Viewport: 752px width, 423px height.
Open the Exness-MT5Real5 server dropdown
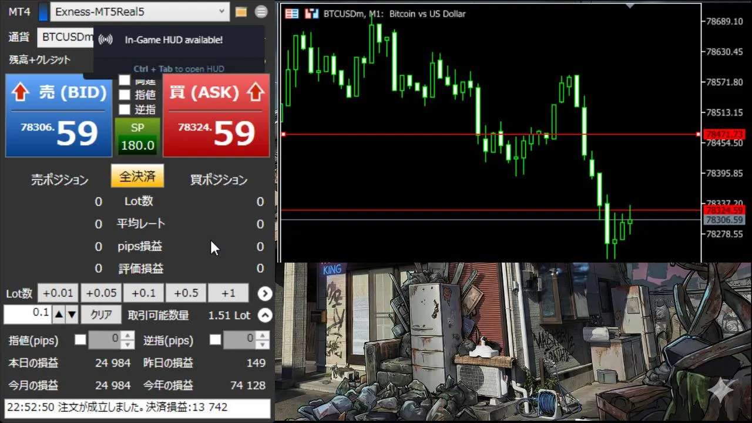(140, 11)
